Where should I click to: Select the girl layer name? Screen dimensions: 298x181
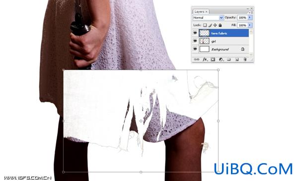[214, 41]
